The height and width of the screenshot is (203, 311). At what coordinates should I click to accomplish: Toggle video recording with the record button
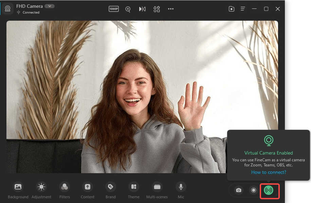tap(254, 190)
